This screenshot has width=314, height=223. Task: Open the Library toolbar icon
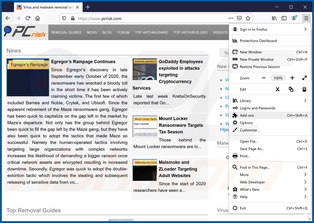(x=274, y=18)
